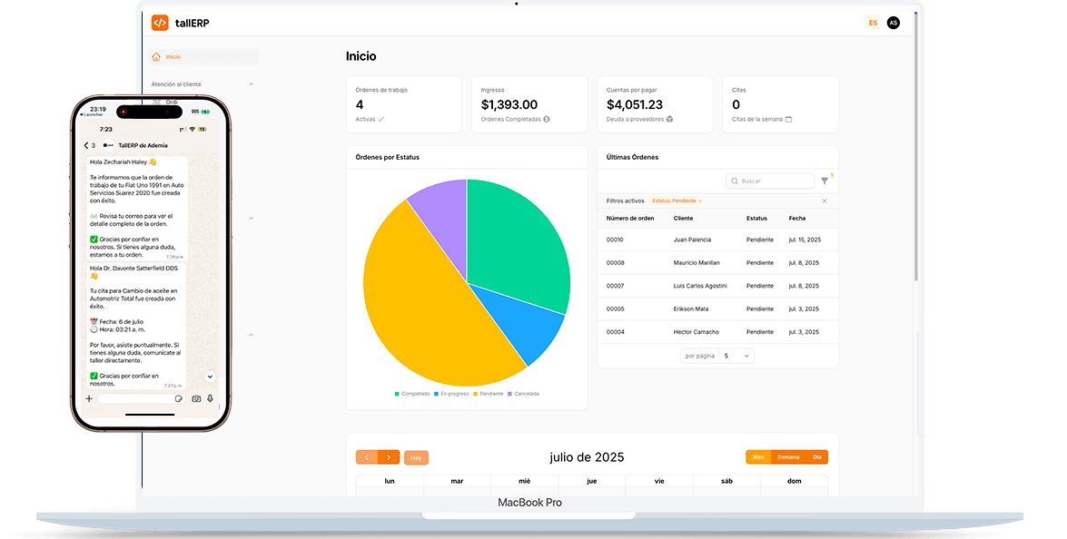Open the Inicio home icon in sidebar
The height and width of the screenshot is (539, 1067).
tap(156, 57)
